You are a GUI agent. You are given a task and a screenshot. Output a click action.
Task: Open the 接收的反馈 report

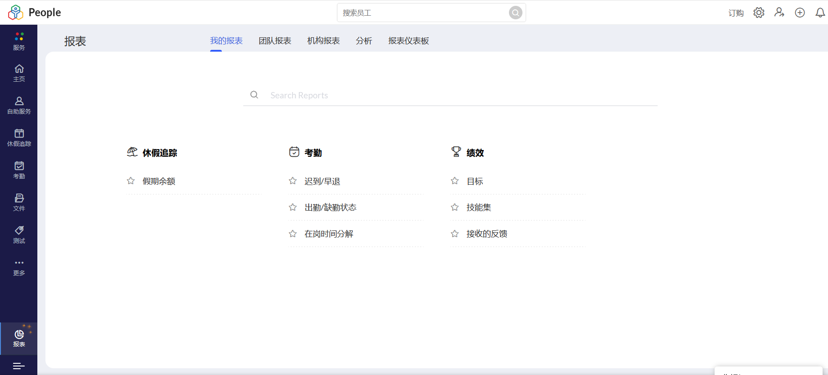click(486, 234)
